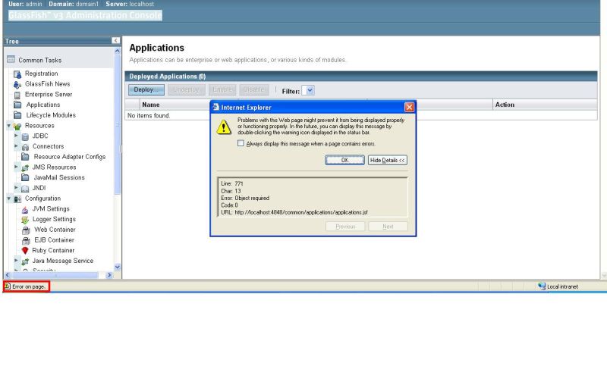Open Web Container tree link

click(x=55, y=230)
